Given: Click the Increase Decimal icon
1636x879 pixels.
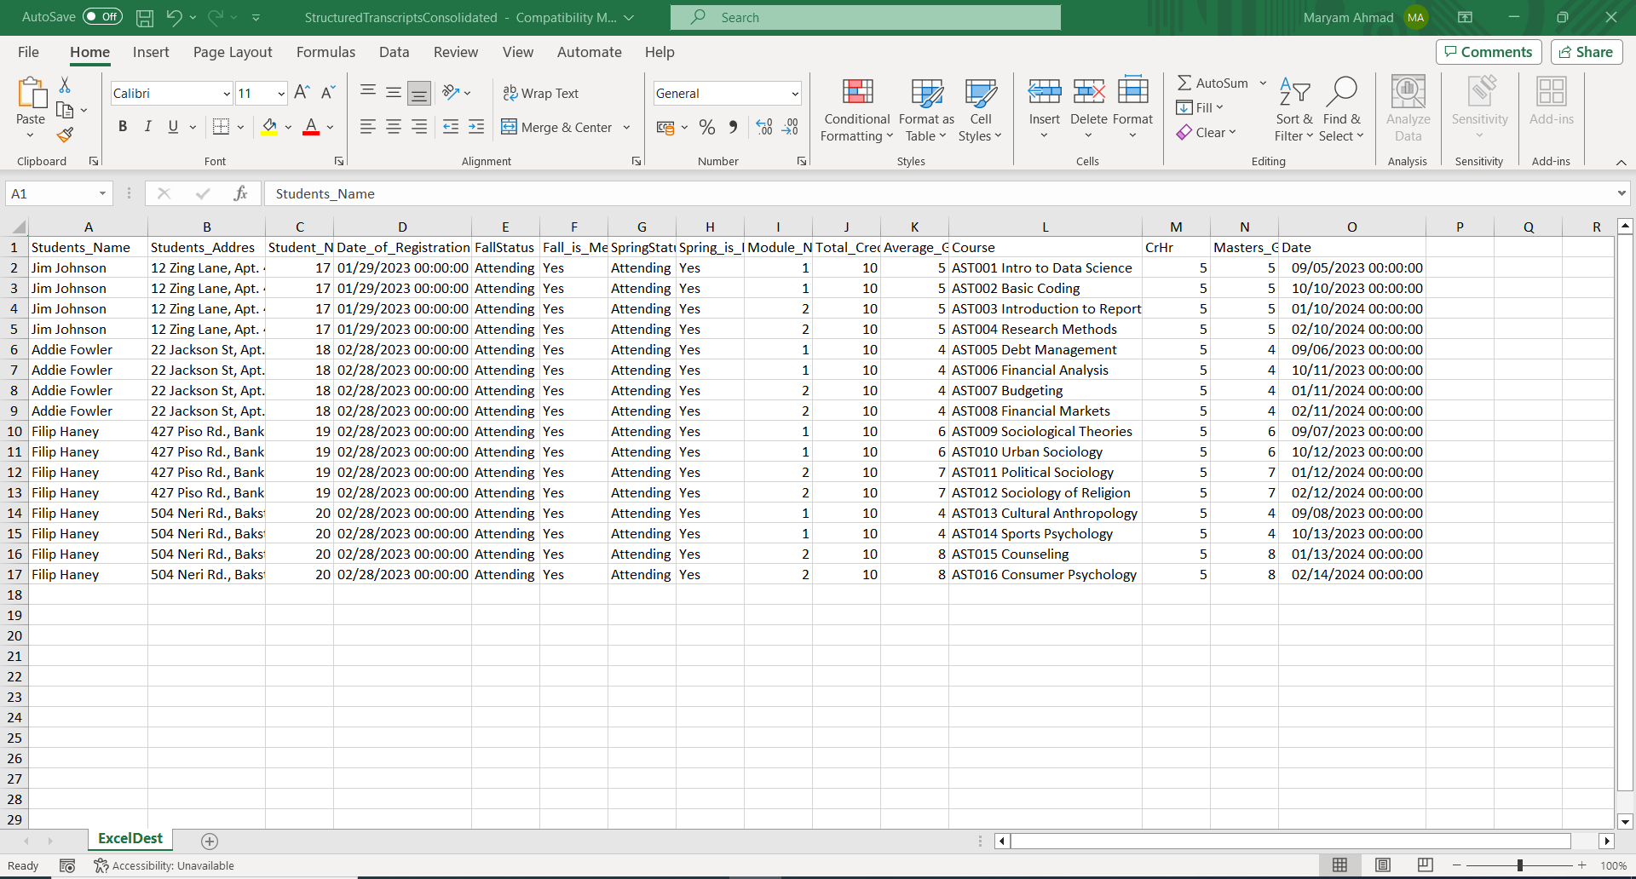Looking at the screenshot, I should [x=763, y=126].
